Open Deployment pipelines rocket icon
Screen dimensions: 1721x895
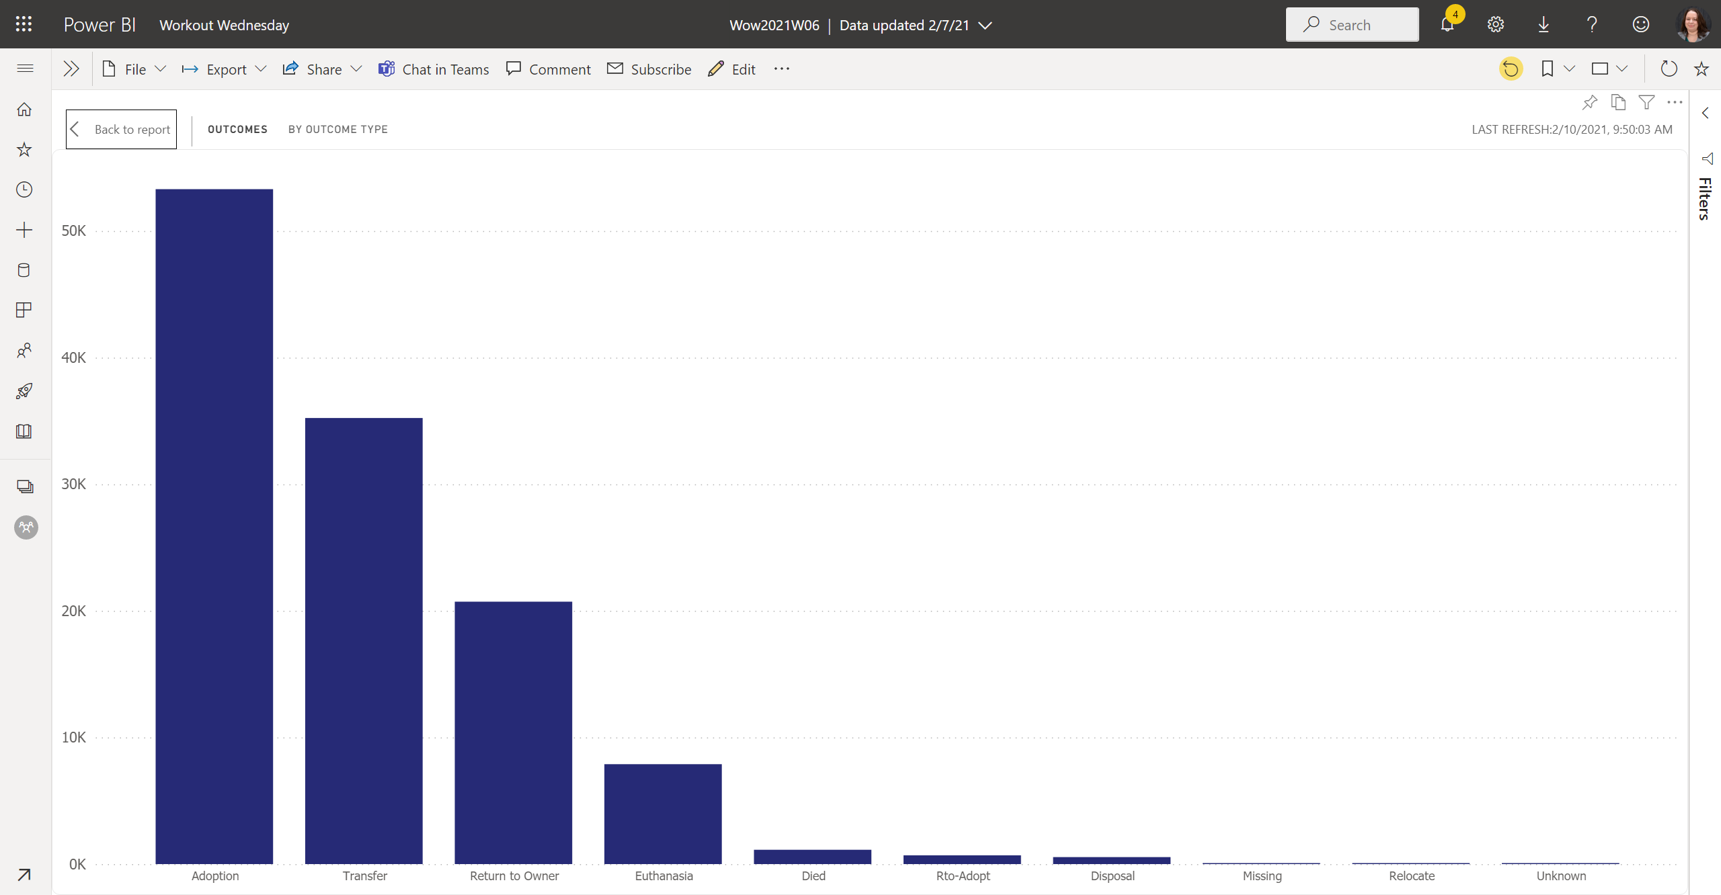[x=24, y=391]
